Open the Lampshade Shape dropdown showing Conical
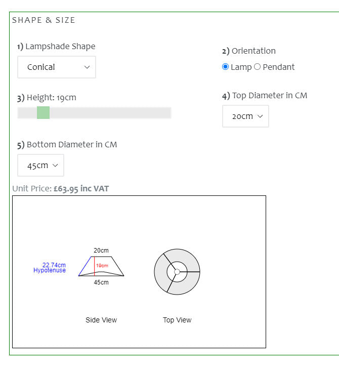The image size is (339, 367). 57,67
